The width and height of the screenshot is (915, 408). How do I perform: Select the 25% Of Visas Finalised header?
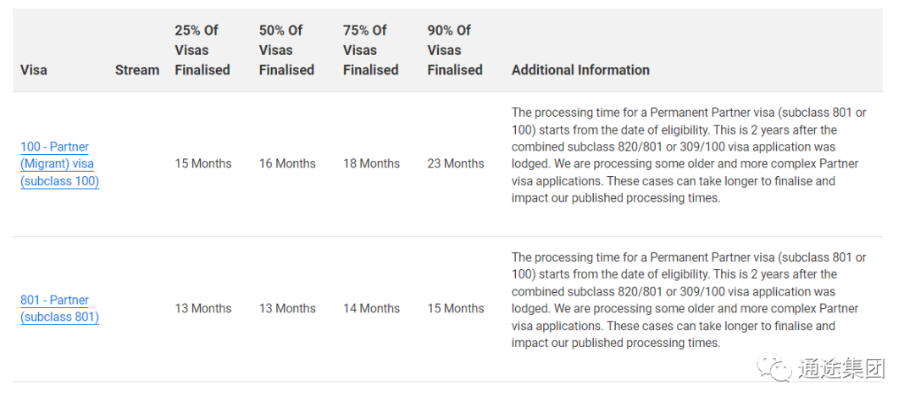202,50
